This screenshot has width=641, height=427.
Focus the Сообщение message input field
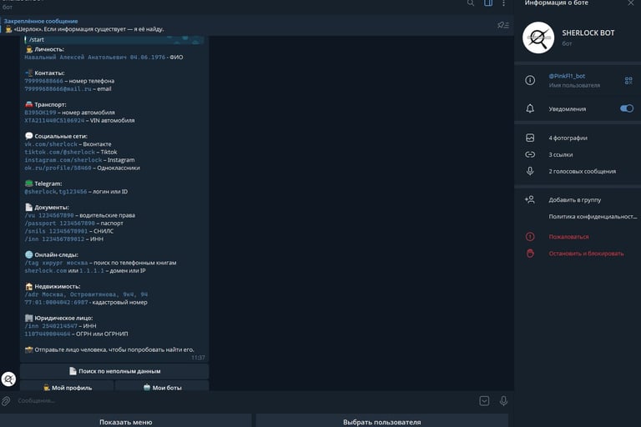245,401
